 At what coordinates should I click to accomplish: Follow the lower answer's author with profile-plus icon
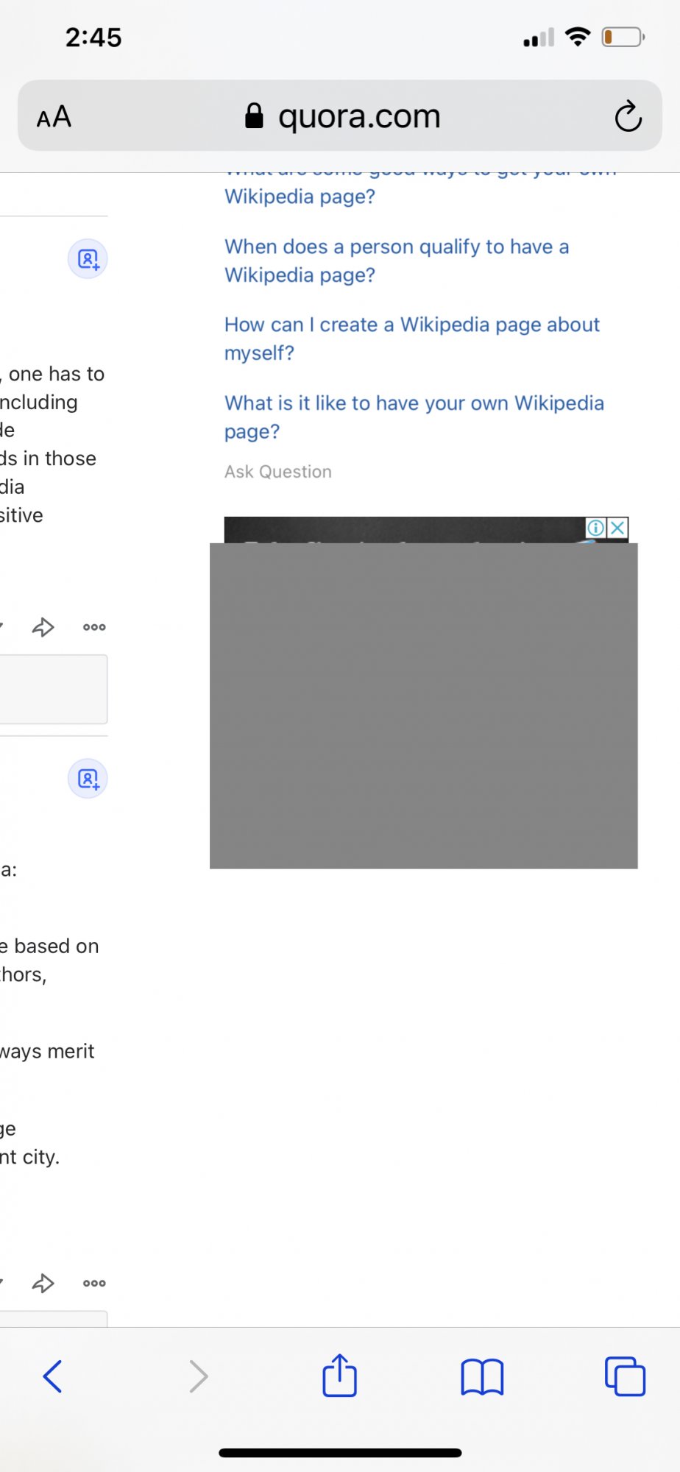(x=88, y=779)
